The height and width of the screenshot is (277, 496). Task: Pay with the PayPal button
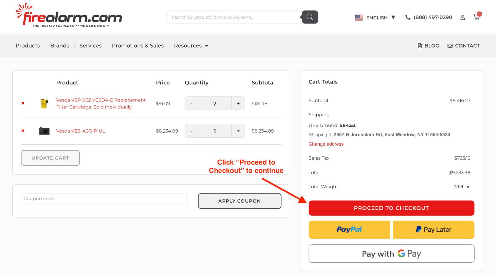349,230
